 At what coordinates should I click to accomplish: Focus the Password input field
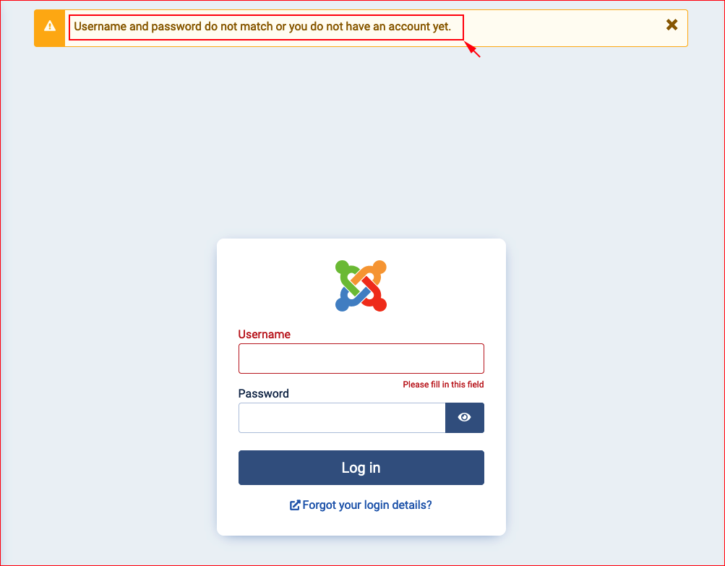pyautogui.click(x=342, y=418)
